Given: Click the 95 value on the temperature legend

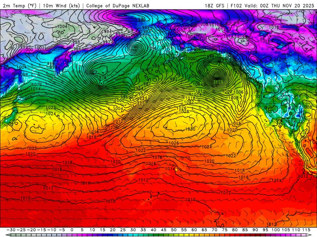Looking at the screenshot, I should [265, 230].
